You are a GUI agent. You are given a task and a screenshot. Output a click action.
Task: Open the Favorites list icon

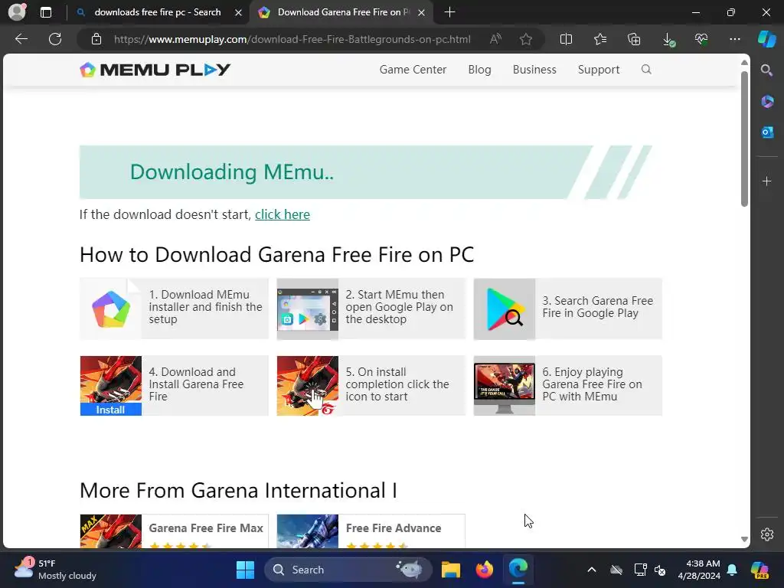(600, 39)
